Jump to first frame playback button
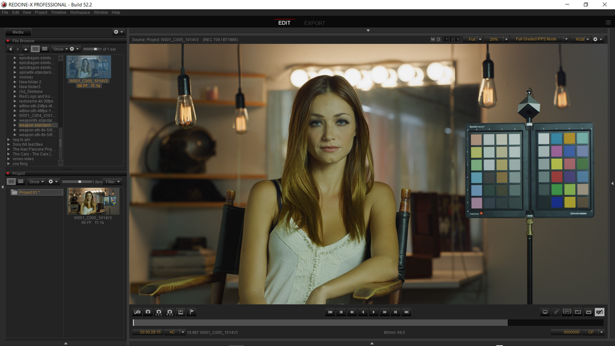 (330, 312)
